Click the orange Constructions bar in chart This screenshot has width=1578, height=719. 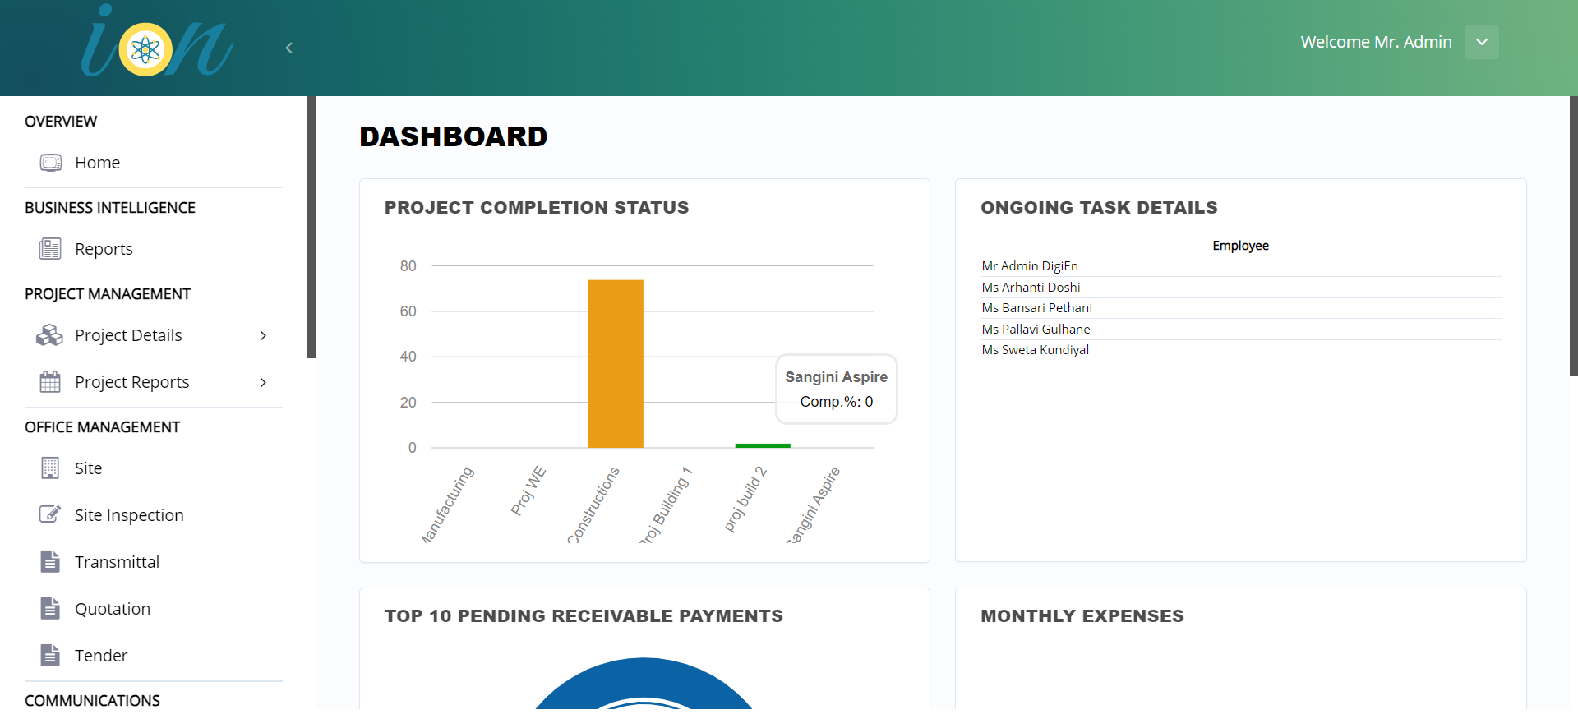(x=616, y=364)
